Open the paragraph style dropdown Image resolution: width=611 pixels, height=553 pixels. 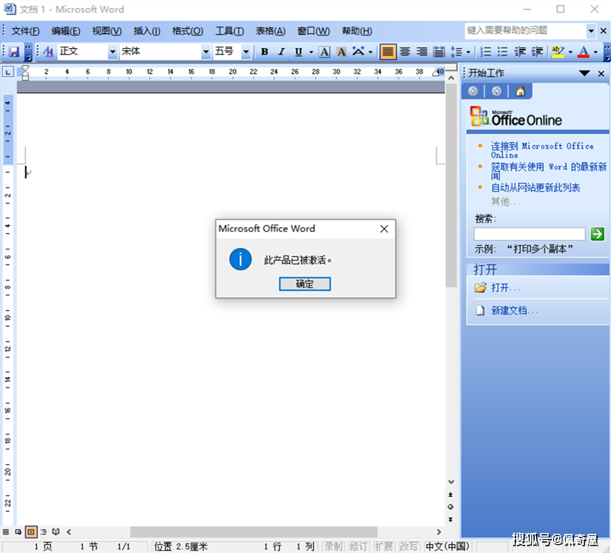[x=111, y=53]
